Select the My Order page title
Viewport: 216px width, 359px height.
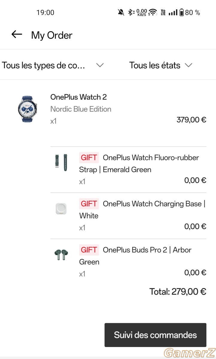[52, 35]
